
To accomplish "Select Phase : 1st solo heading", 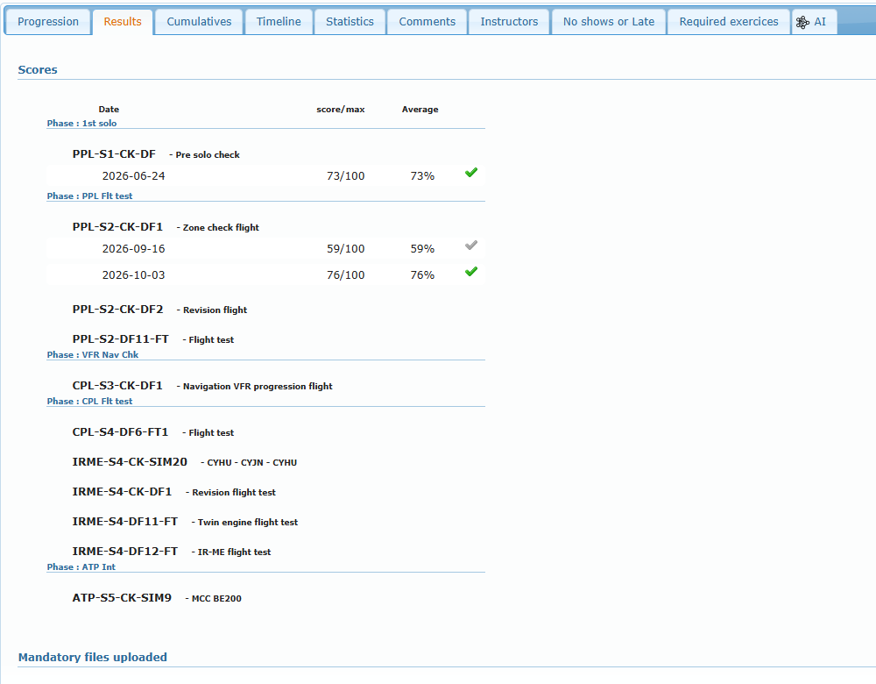I will [x=81, y=123].
